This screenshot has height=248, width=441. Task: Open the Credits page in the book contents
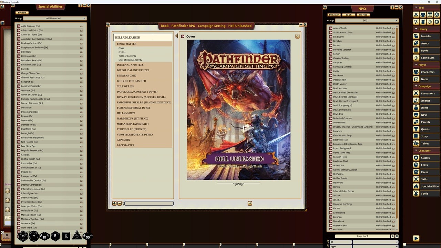point(122,52)
